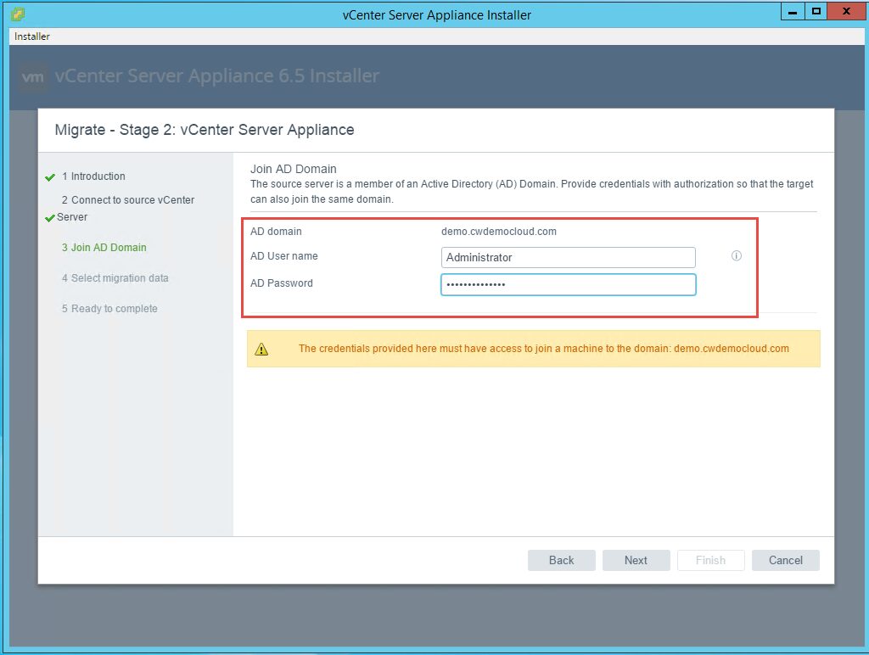Close the installer window
The image size is (869, 655).
(846, 12)
